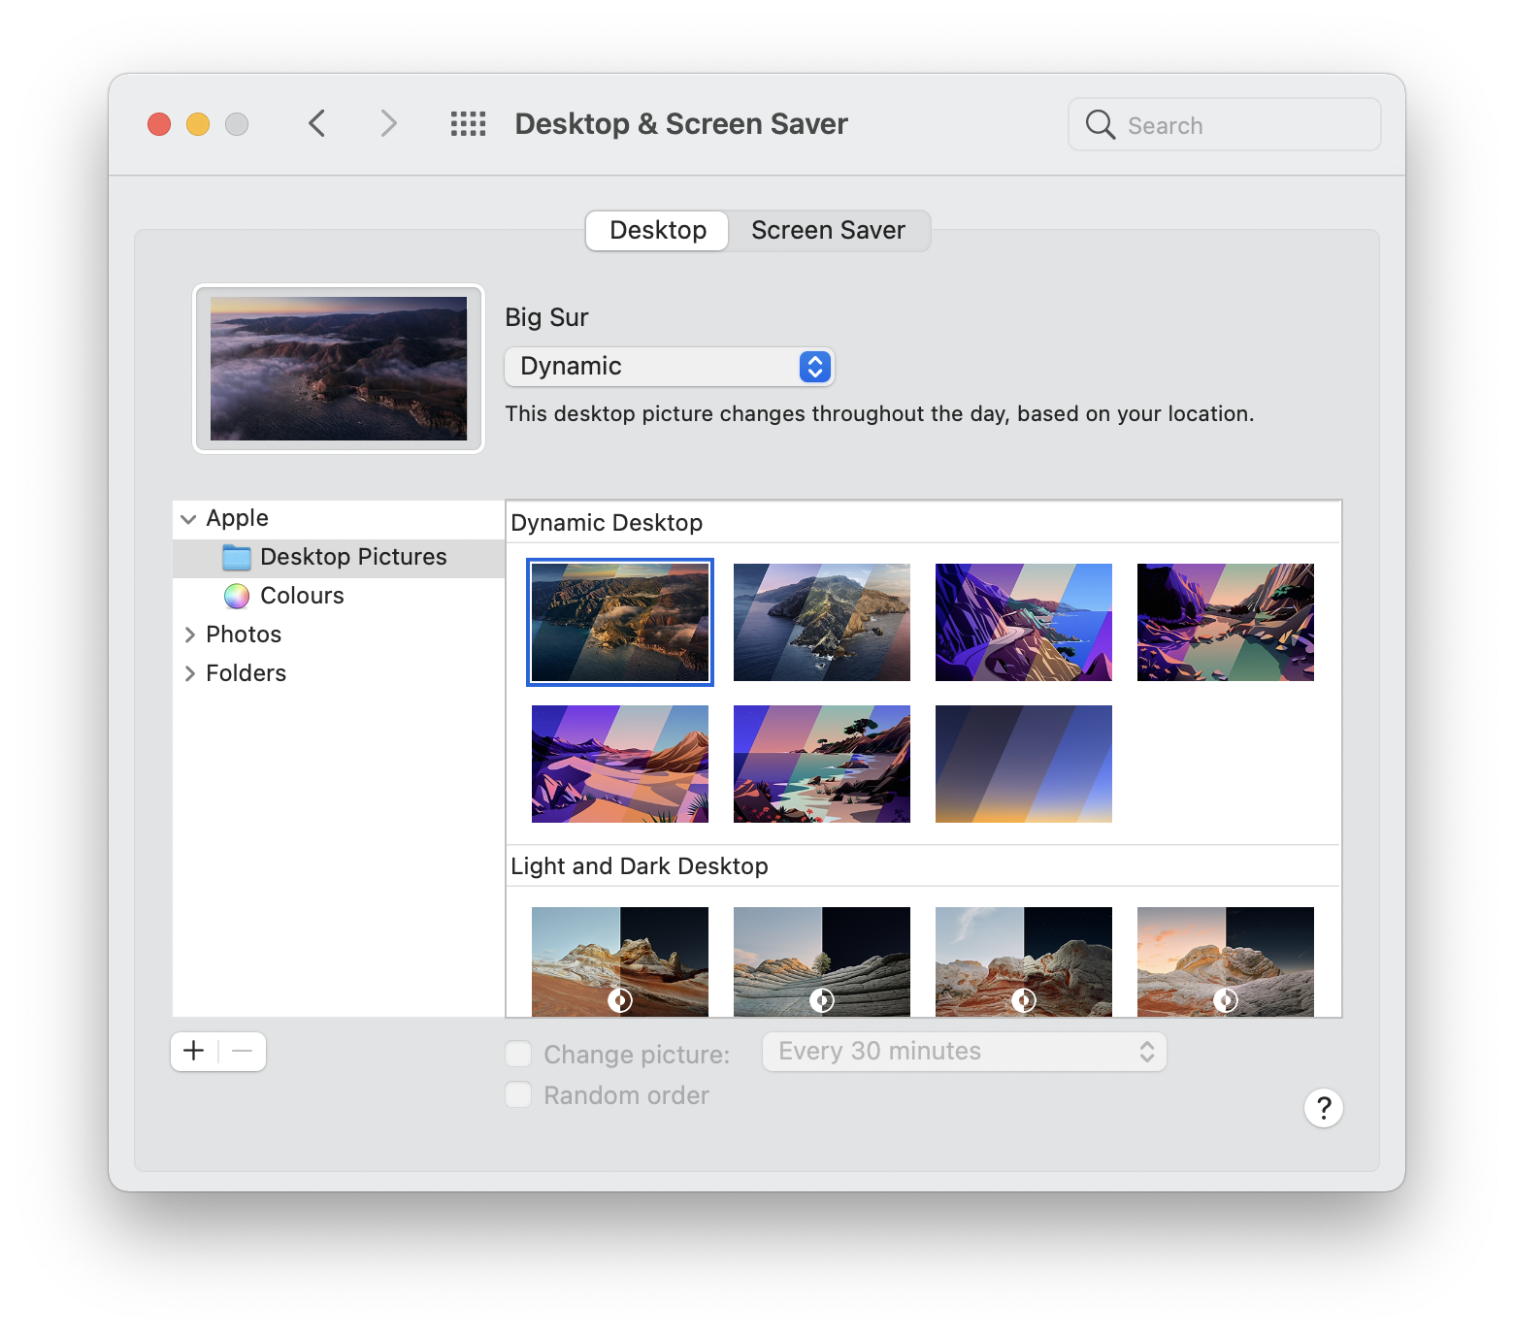Pick the illustrated desert dunes wallpaper
The height and width of the screenshot is (1335, 1514).
[x=620, y=764]
